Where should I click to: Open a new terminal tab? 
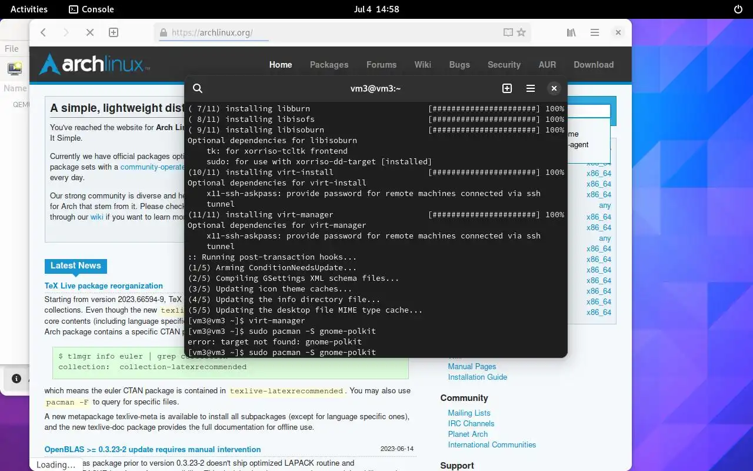point(507,88)
